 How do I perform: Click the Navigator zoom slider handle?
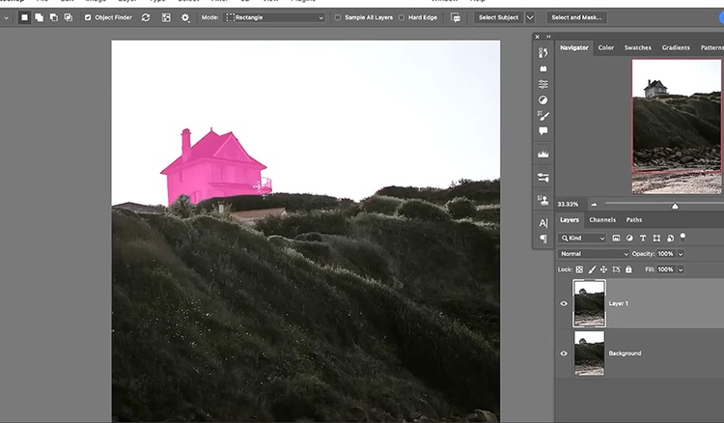[x=675, y=205]
